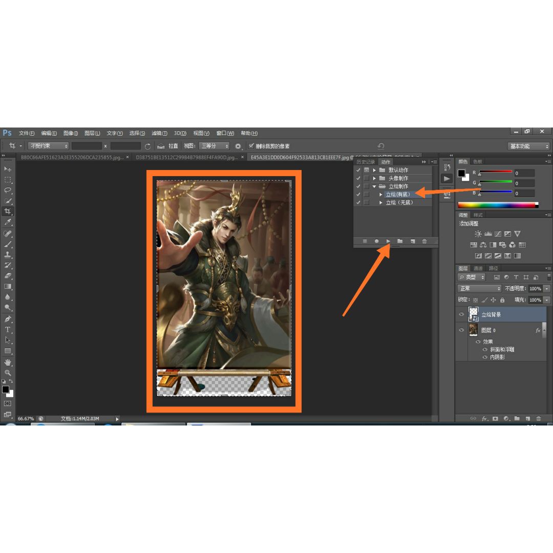Viewport: 553px width, 553px height.
Task: Click the RGB color spectrum bar
Action: 498,205
